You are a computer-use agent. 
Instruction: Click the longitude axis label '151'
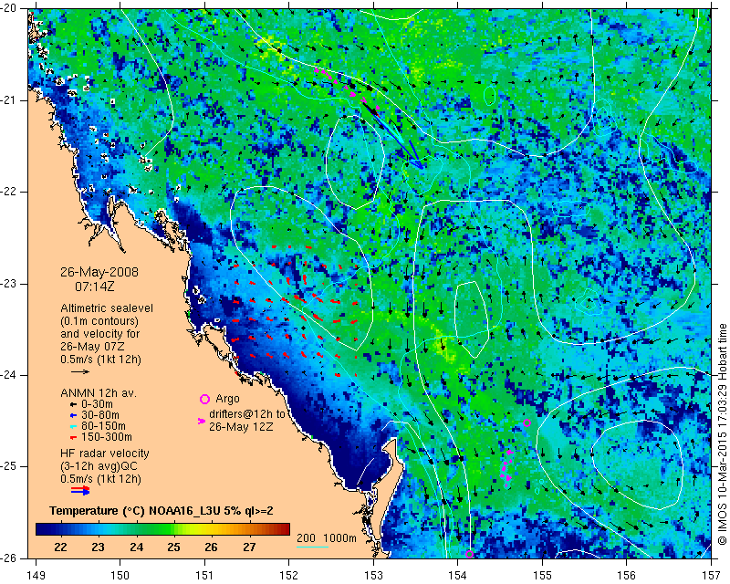point(204,576)
